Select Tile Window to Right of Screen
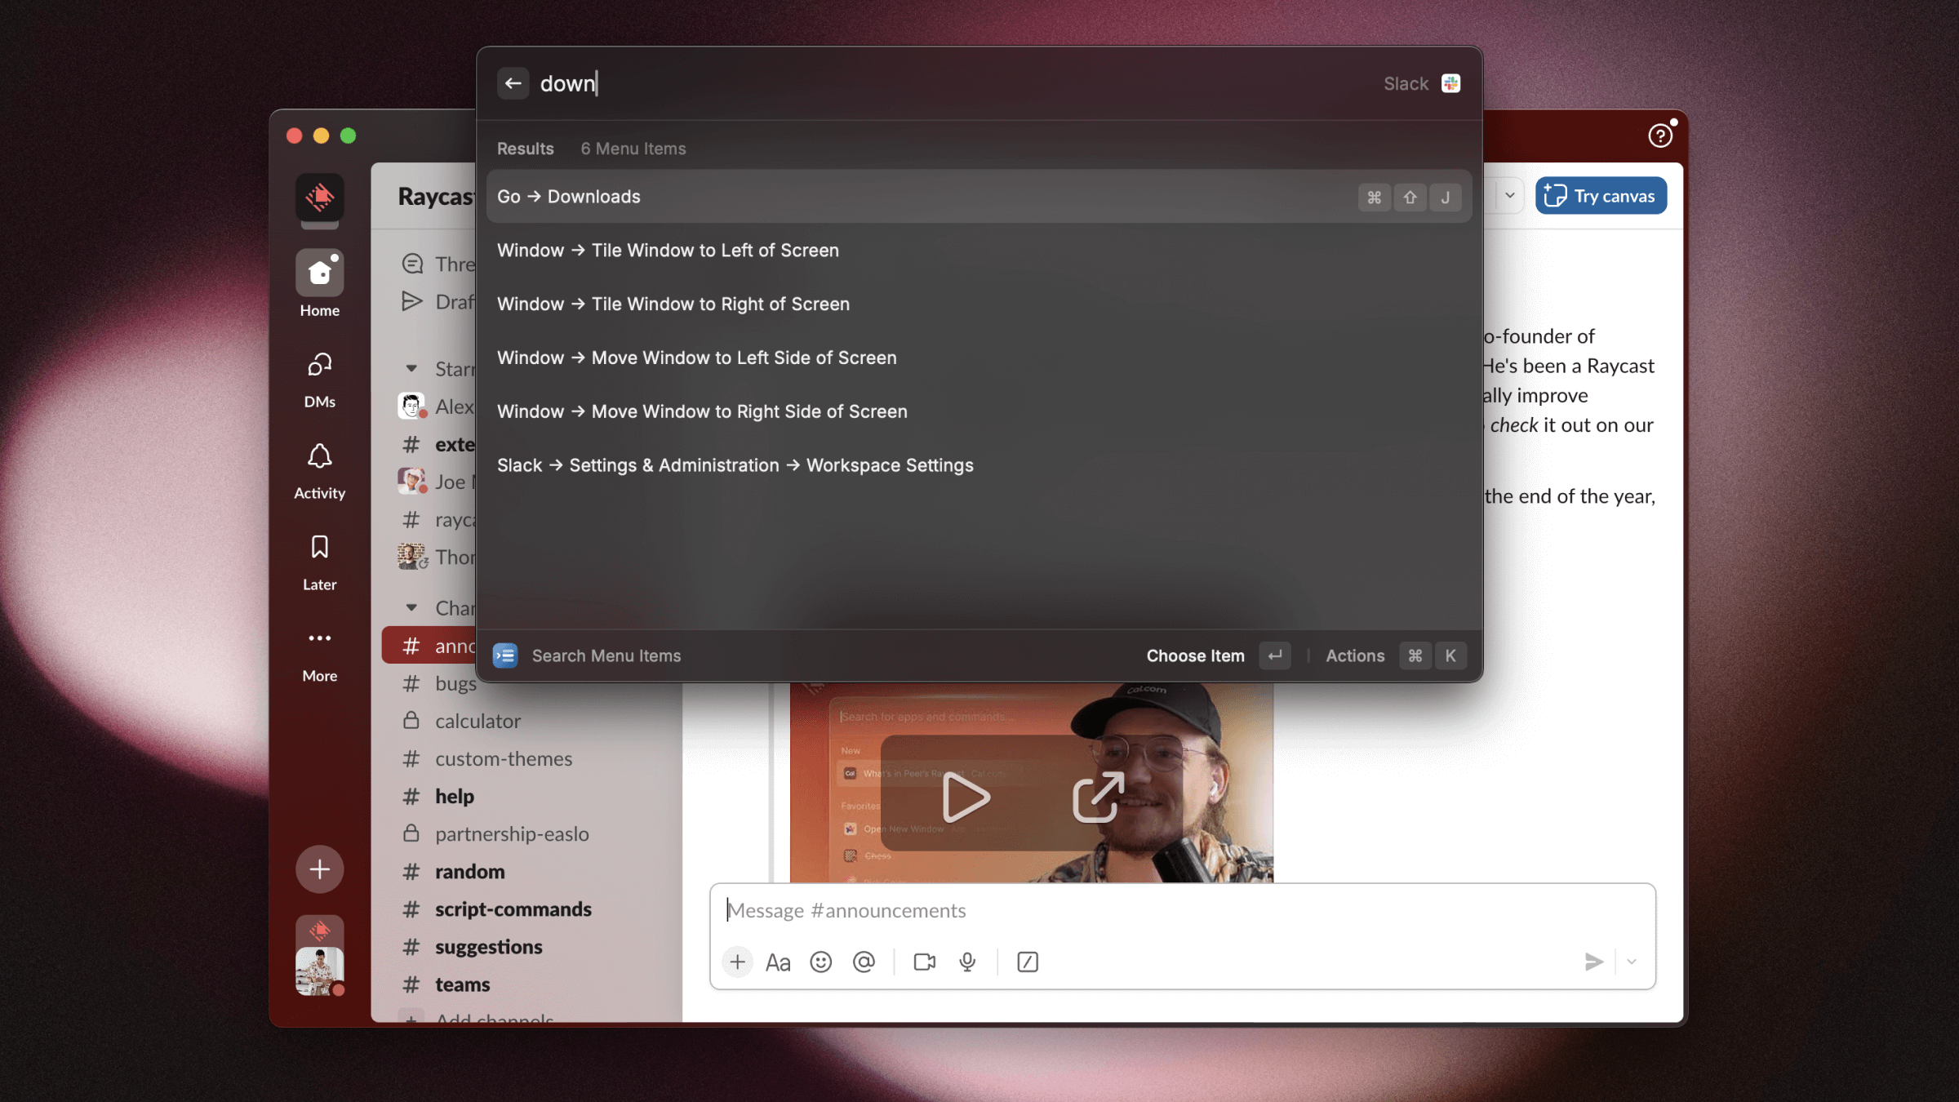 (979, 304)
